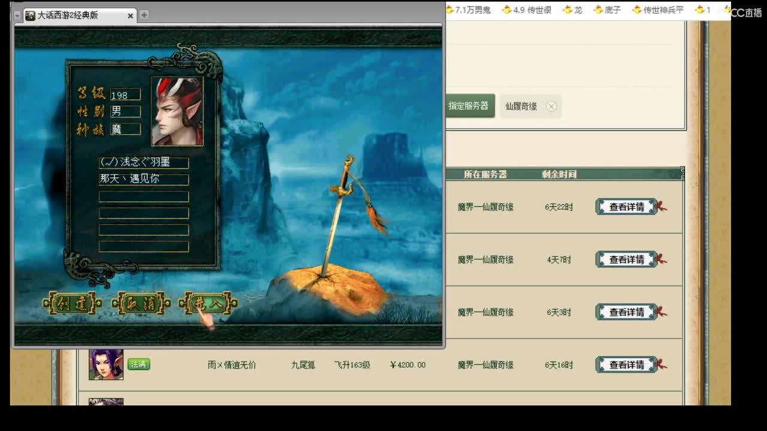Select character (ᴗ)浅念ぐ羽墨 from list

[x=144, y=163]
